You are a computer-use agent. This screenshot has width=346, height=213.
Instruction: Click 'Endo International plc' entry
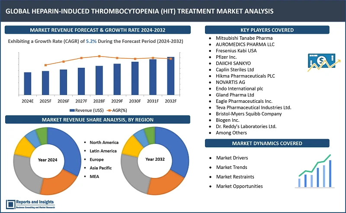(240, 89)
